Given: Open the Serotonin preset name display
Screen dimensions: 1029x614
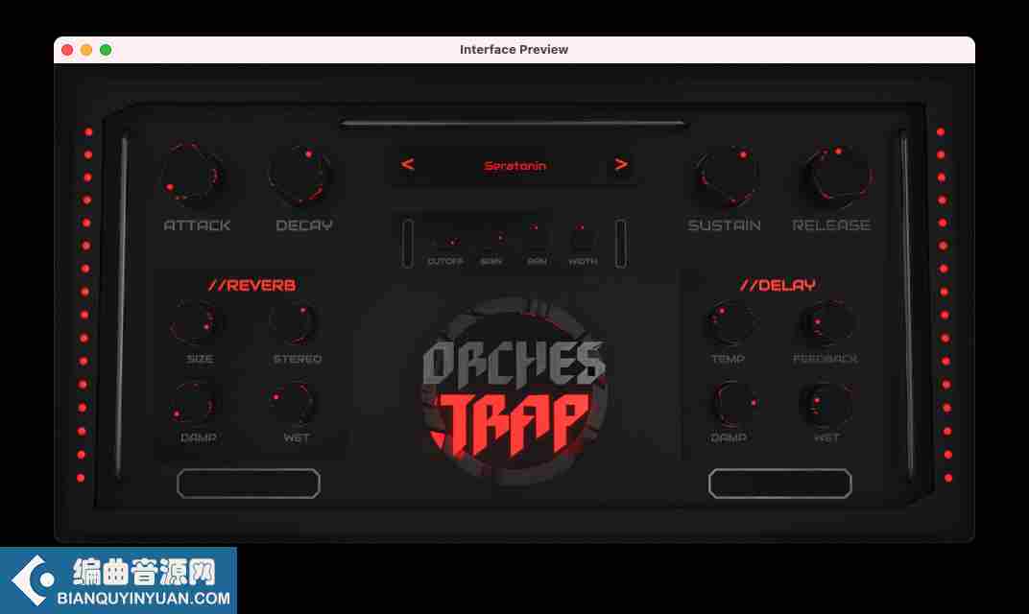Looking at the screenshot, I should tap(515, 166).
